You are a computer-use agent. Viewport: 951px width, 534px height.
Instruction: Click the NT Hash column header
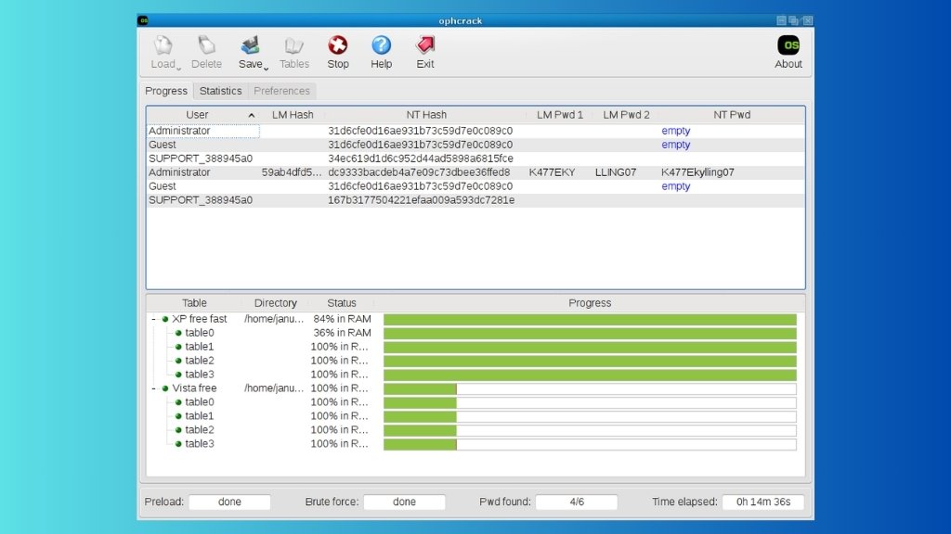(426, 115)
